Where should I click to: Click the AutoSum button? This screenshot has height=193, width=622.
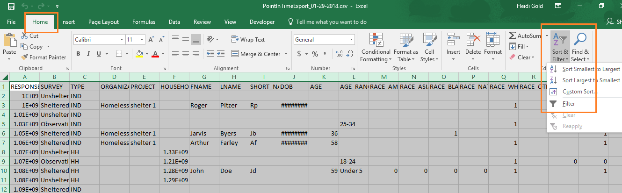525,36
